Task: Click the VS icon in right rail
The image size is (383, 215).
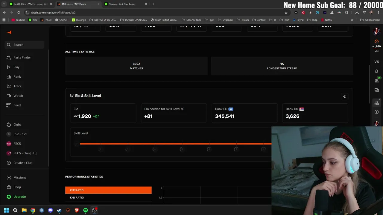Action: coord(376,62)
